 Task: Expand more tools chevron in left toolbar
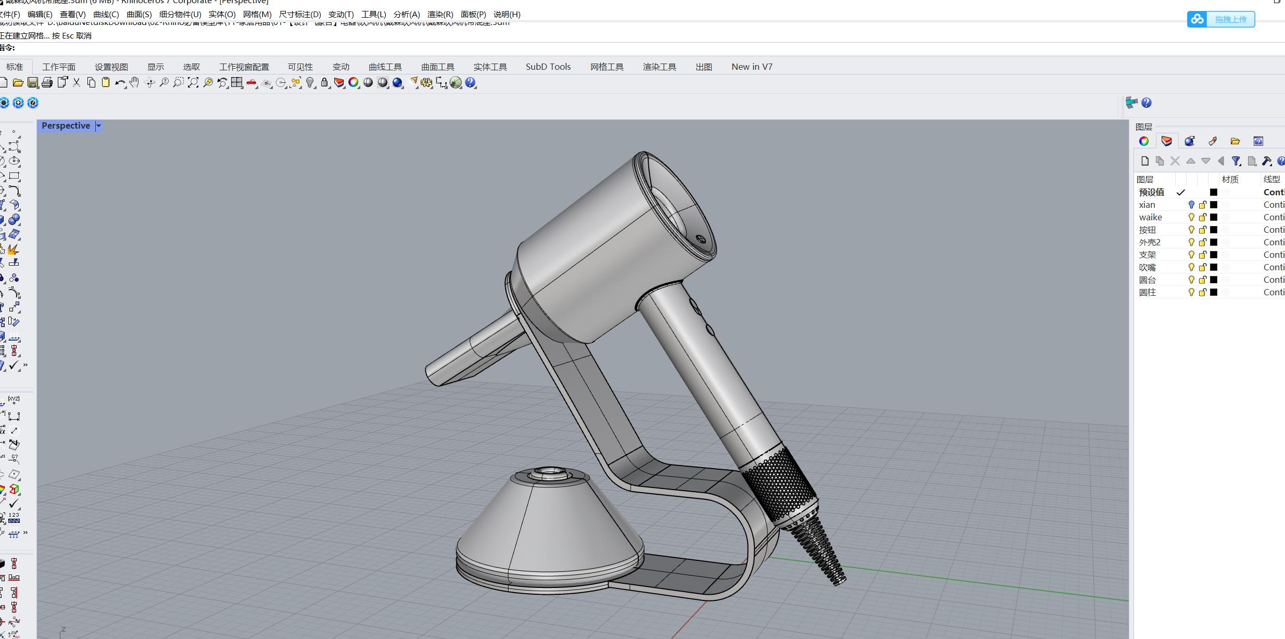tap(26, 365)
